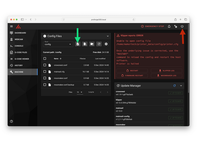The height and width of the screenshot is (147, 197).
Task: Click the Firmware Restart button
Action: (132, 75)
